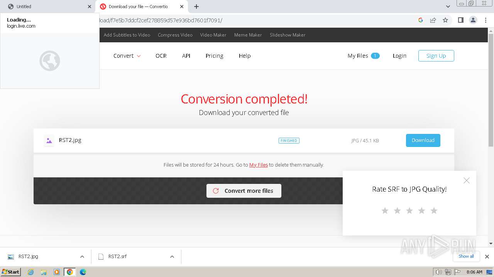
Task: Close the Untitled tab
Action: click(90, 7)
